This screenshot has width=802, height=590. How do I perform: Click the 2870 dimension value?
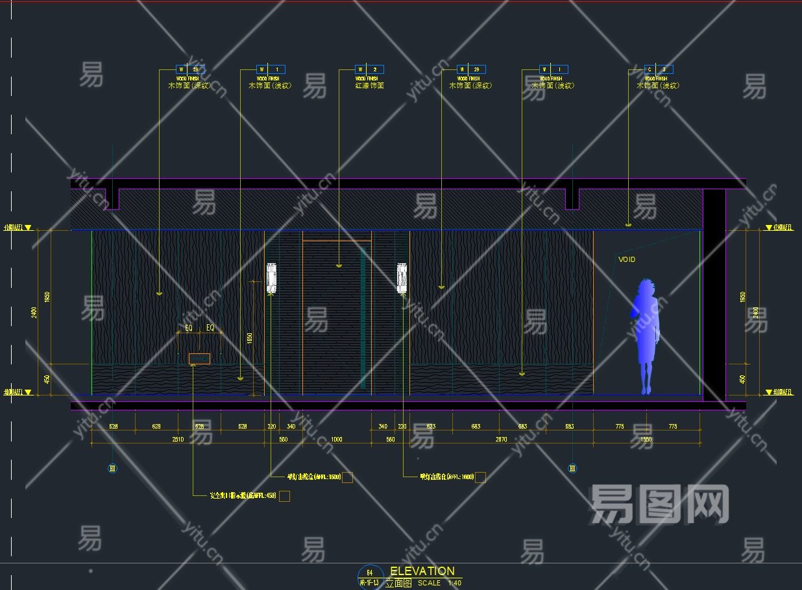[x=501, y=440]
